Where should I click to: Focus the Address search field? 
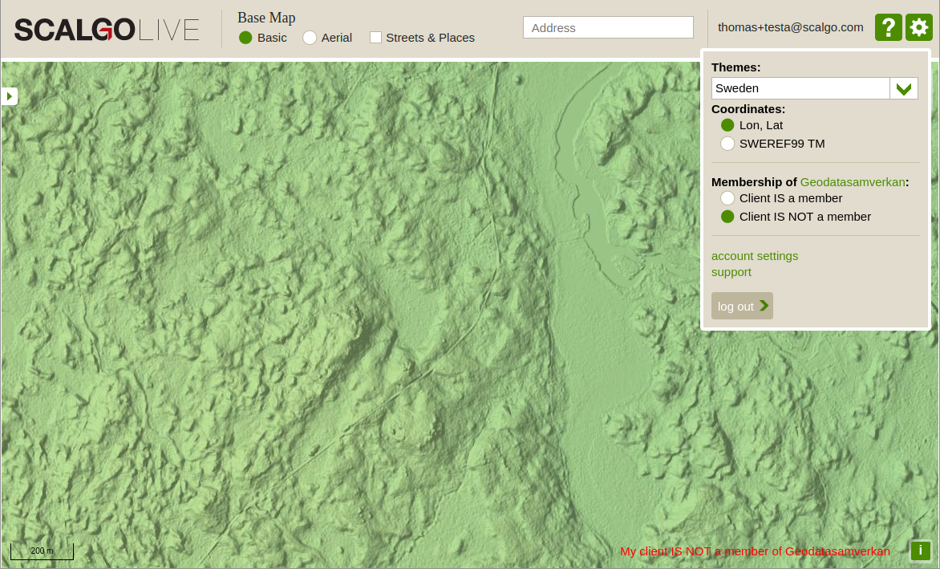coord(609,27)
